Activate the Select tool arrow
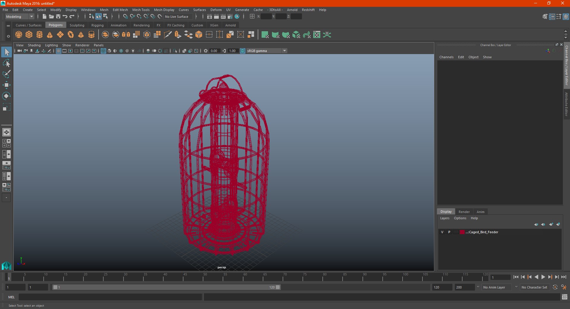The width and height of the screenshot is (570, 309). (x=7, y=52)
